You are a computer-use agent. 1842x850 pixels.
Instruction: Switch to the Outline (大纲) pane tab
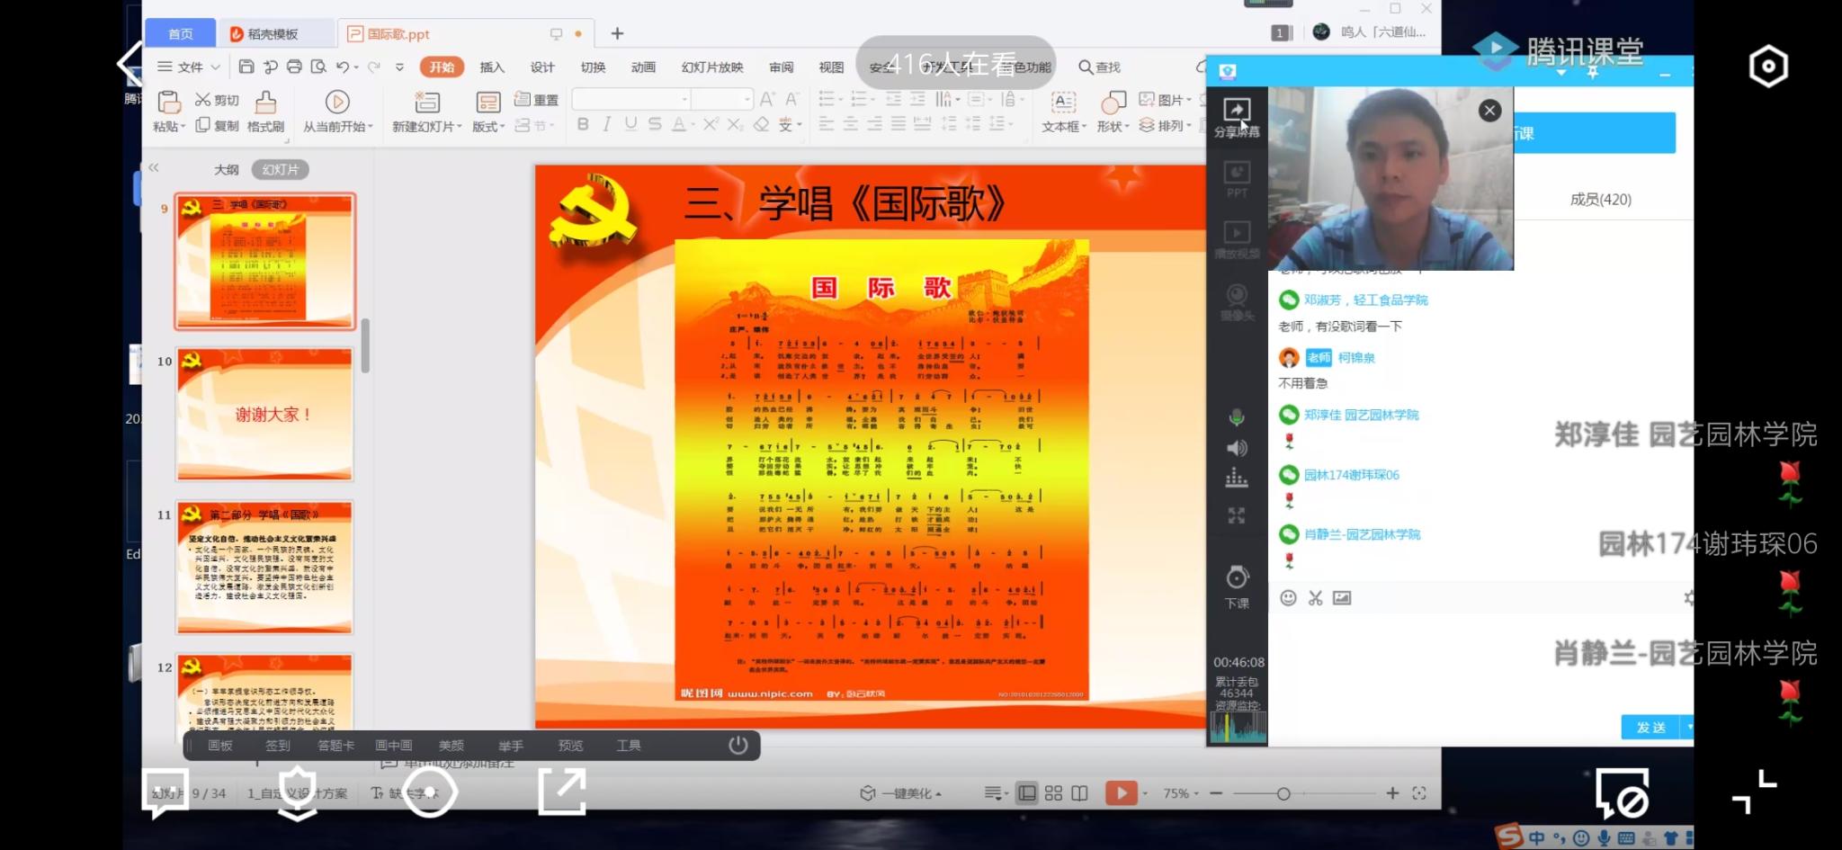[x=227, y=169]
